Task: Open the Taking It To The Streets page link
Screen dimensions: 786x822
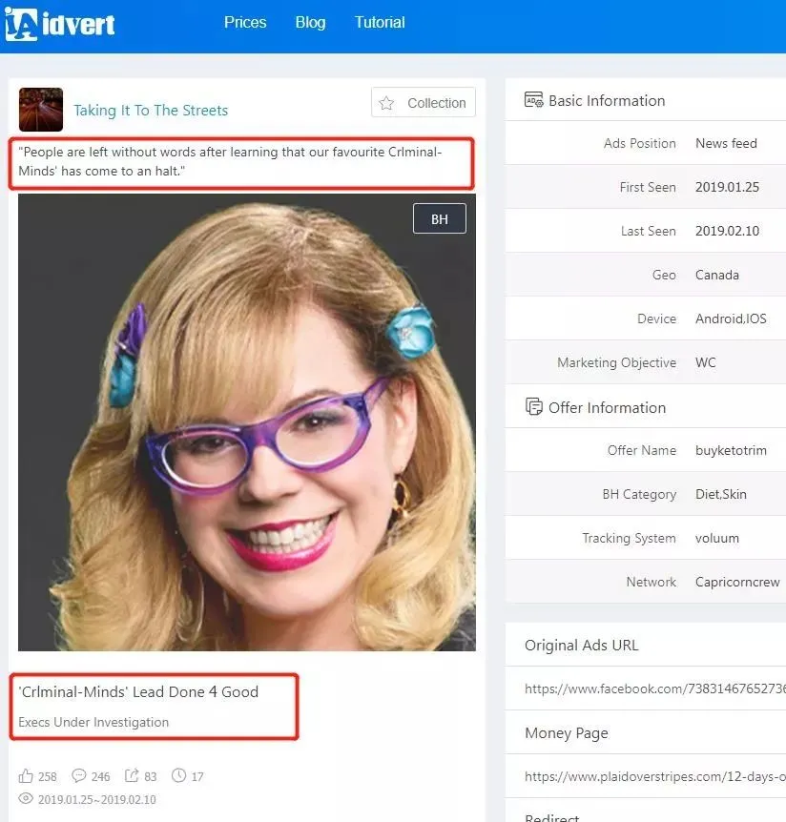Action: 151,110
